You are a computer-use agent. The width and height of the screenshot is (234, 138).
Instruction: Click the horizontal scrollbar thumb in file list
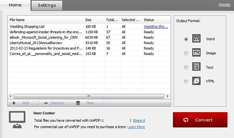point(89,96)
